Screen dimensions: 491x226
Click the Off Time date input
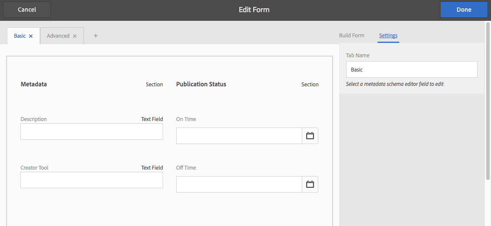tap(239, 184)
